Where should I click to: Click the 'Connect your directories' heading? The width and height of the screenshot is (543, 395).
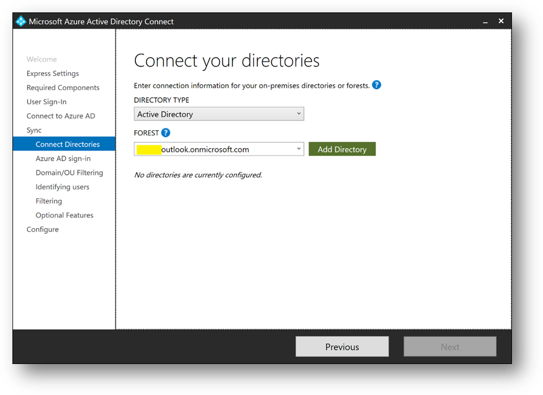click(227, 61)
